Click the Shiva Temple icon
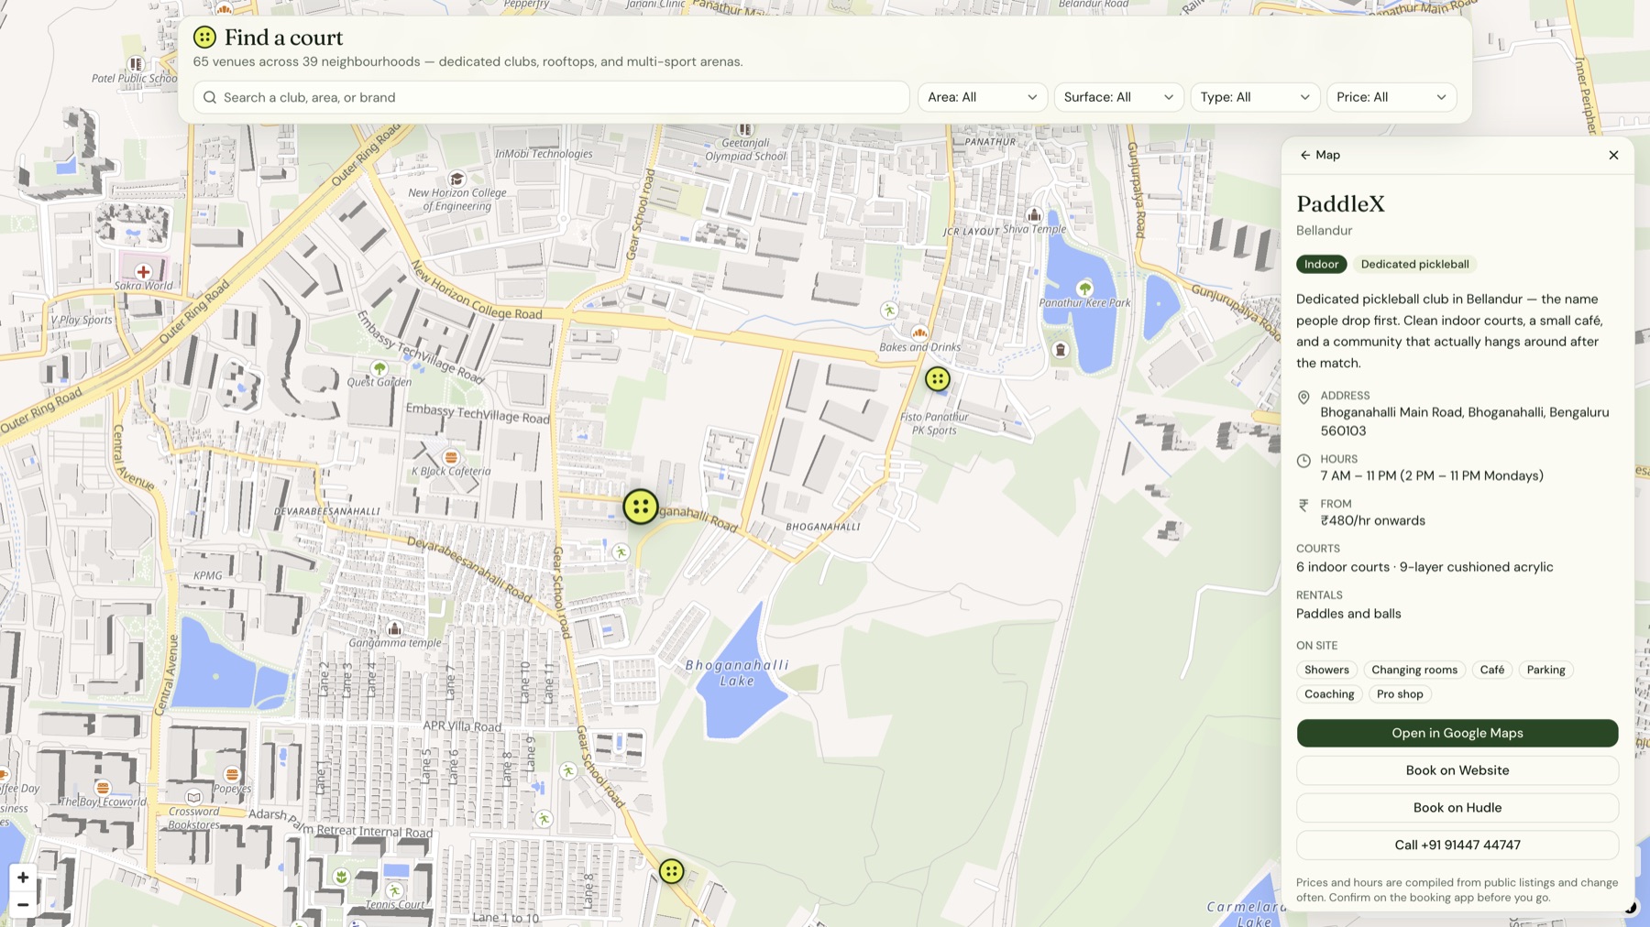The height and width of the screenshot is (927, 1650). 1034,215
